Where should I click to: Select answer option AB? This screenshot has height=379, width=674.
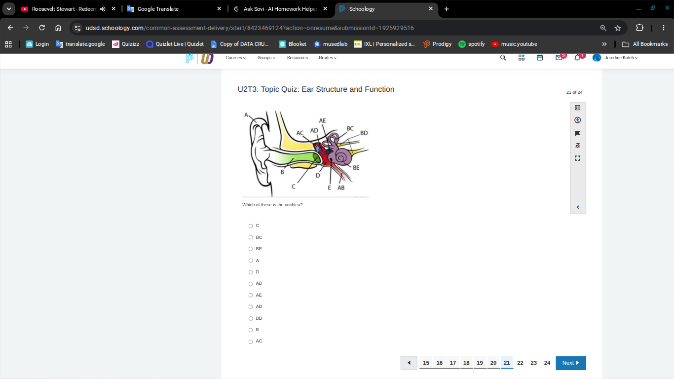point(251,284)
